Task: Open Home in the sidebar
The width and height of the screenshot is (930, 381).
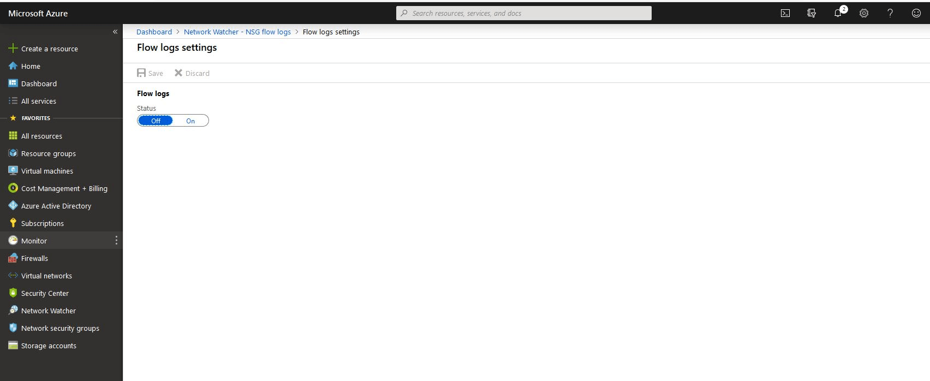Action: click(x=31, y=66)
